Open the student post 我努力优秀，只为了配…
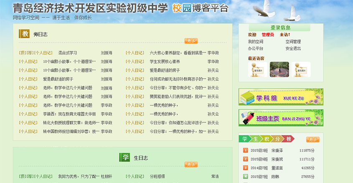 click(79, 176)
